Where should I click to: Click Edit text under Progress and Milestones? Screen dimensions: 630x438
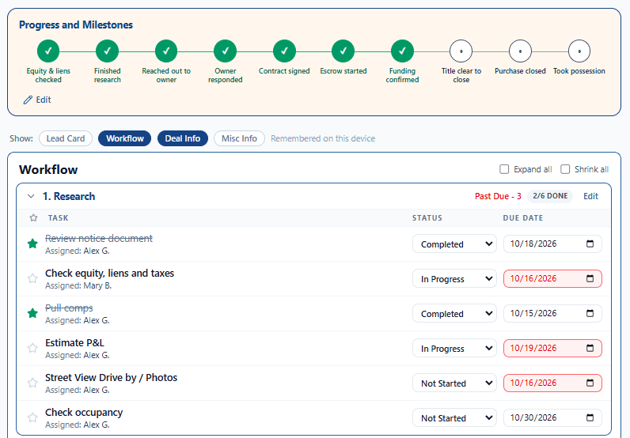tap(44, 100)
